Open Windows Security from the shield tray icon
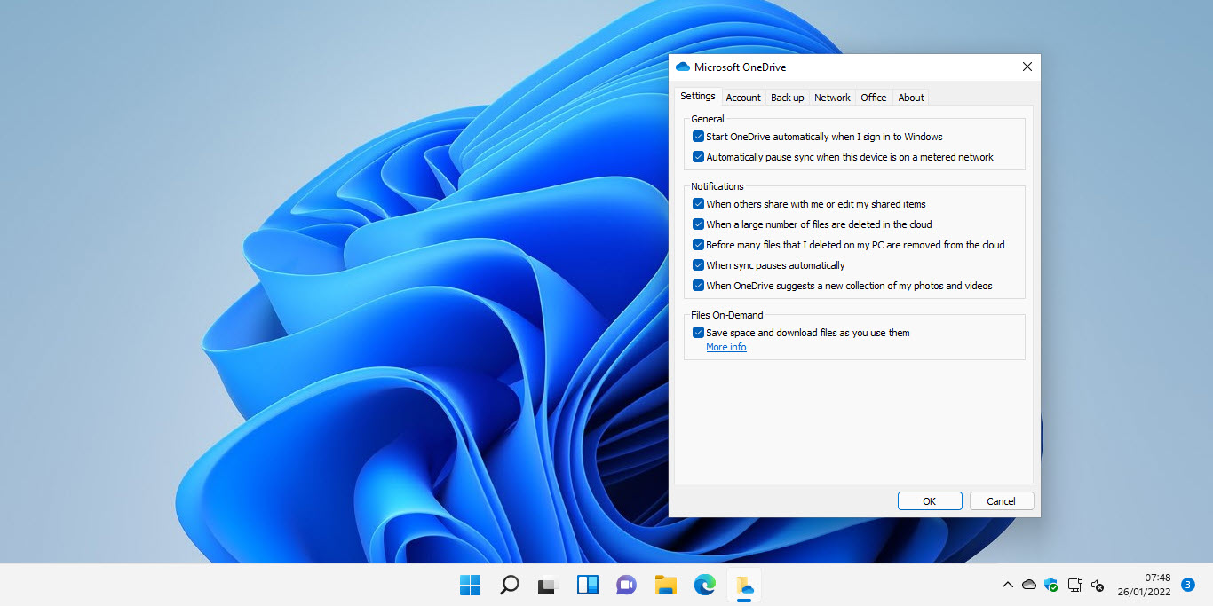The height and width of the screenshot is (606, 1213). point(1051,585)
